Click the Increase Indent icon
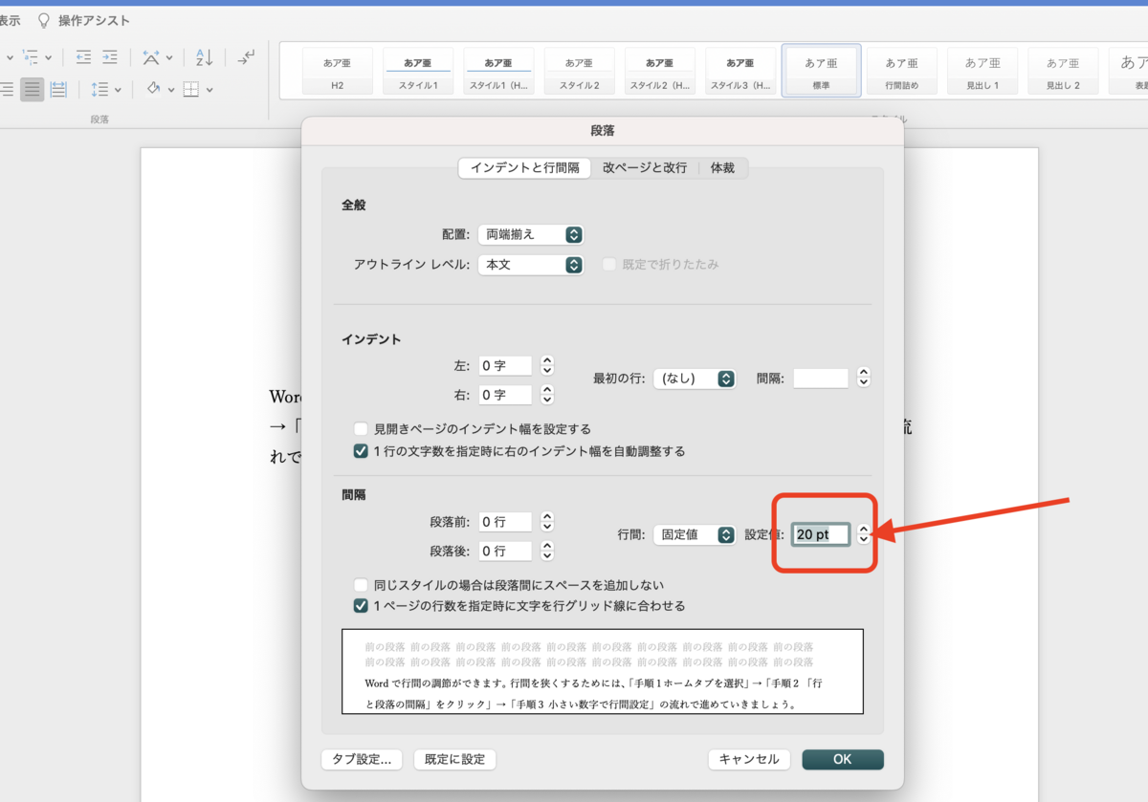 (x=110, y=57)
